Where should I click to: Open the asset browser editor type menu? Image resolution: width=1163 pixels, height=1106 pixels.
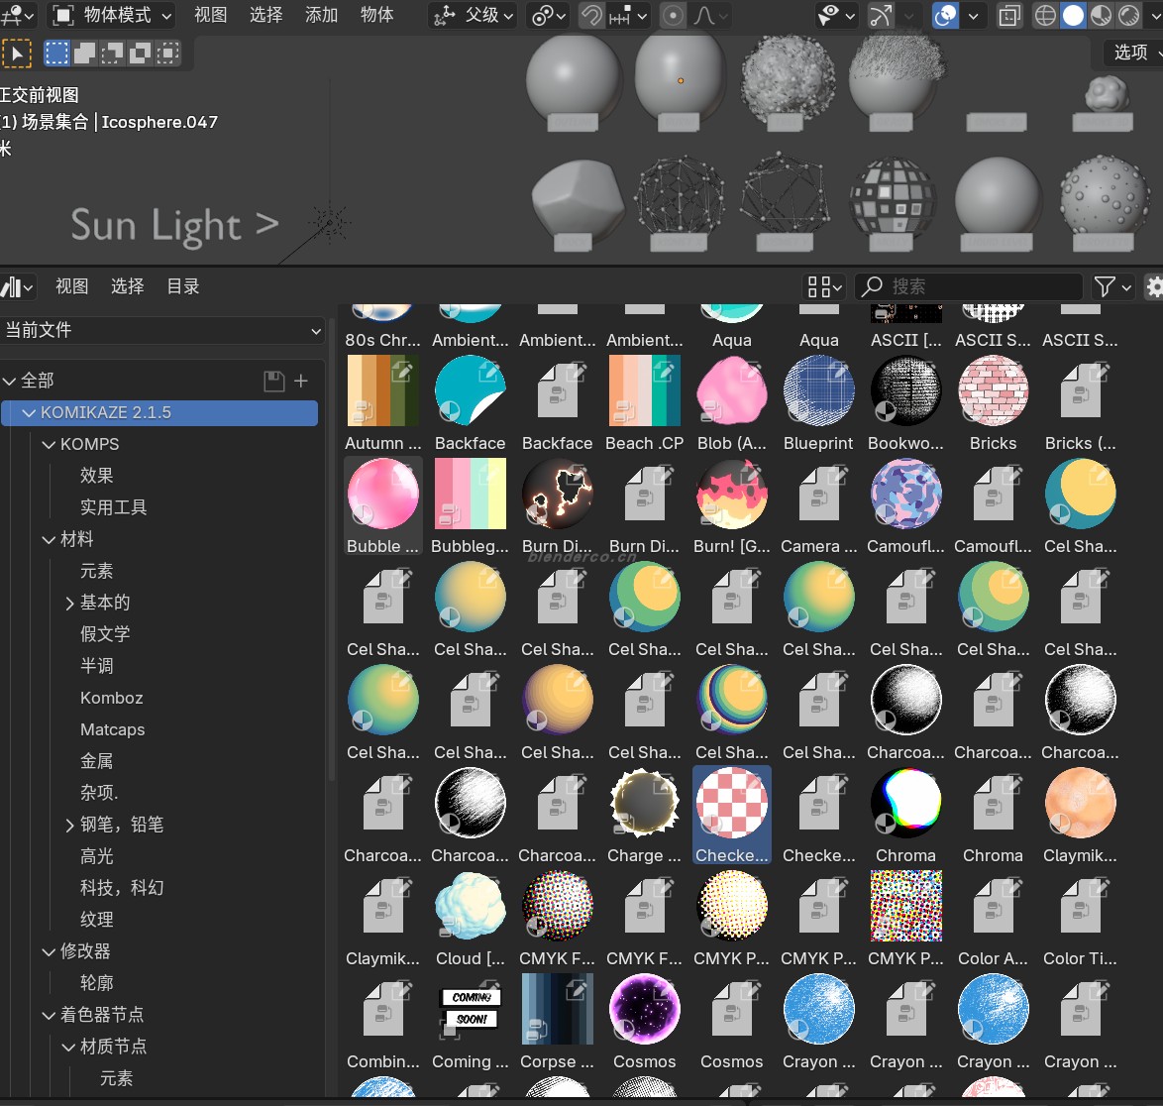(x=18, y=286)
